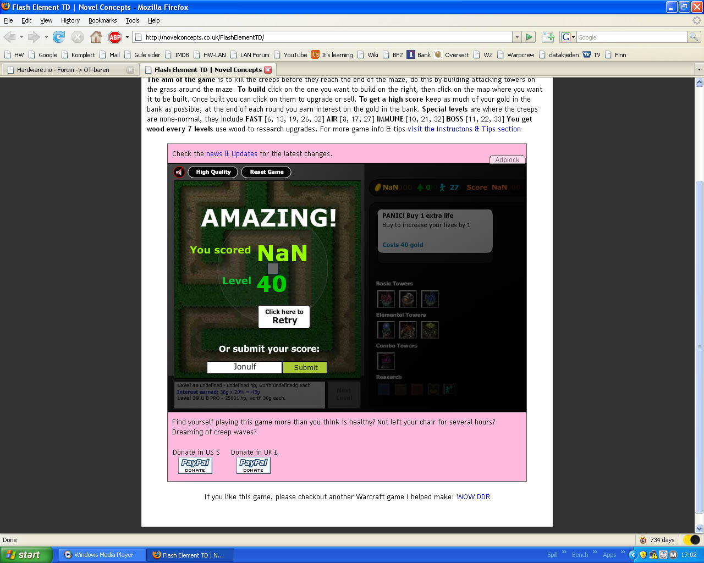Select the first Elemental Tower icon
This screenshot has width=704, height=563.
point(386,330)
